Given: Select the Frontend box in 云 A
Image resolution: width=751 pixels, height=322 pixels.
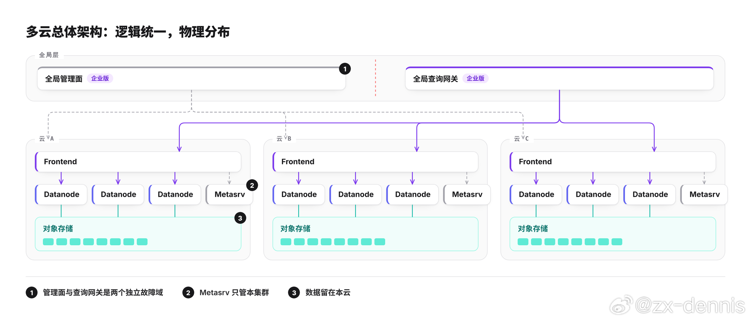Looking at the screenshot, I should click(x=138, y=161).
